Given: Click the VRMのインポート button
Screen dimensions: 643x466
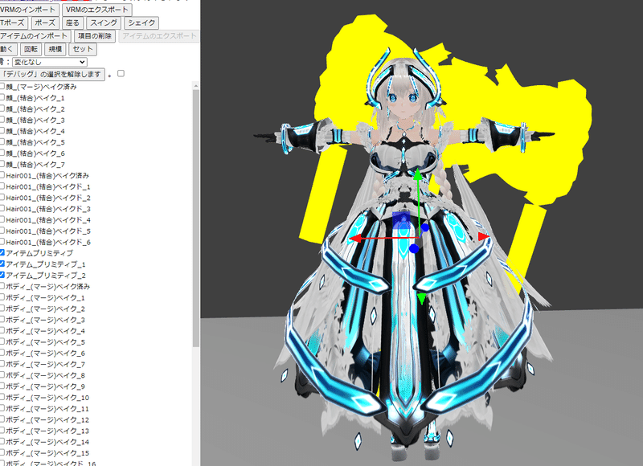Looking at the screenshot, I should [28, 10].
